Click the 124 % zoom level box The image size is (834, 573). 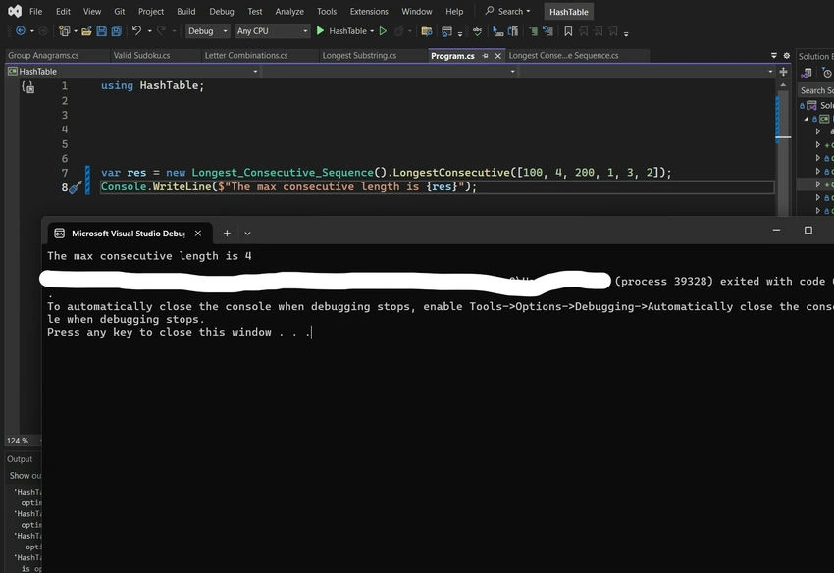point(22,441)
